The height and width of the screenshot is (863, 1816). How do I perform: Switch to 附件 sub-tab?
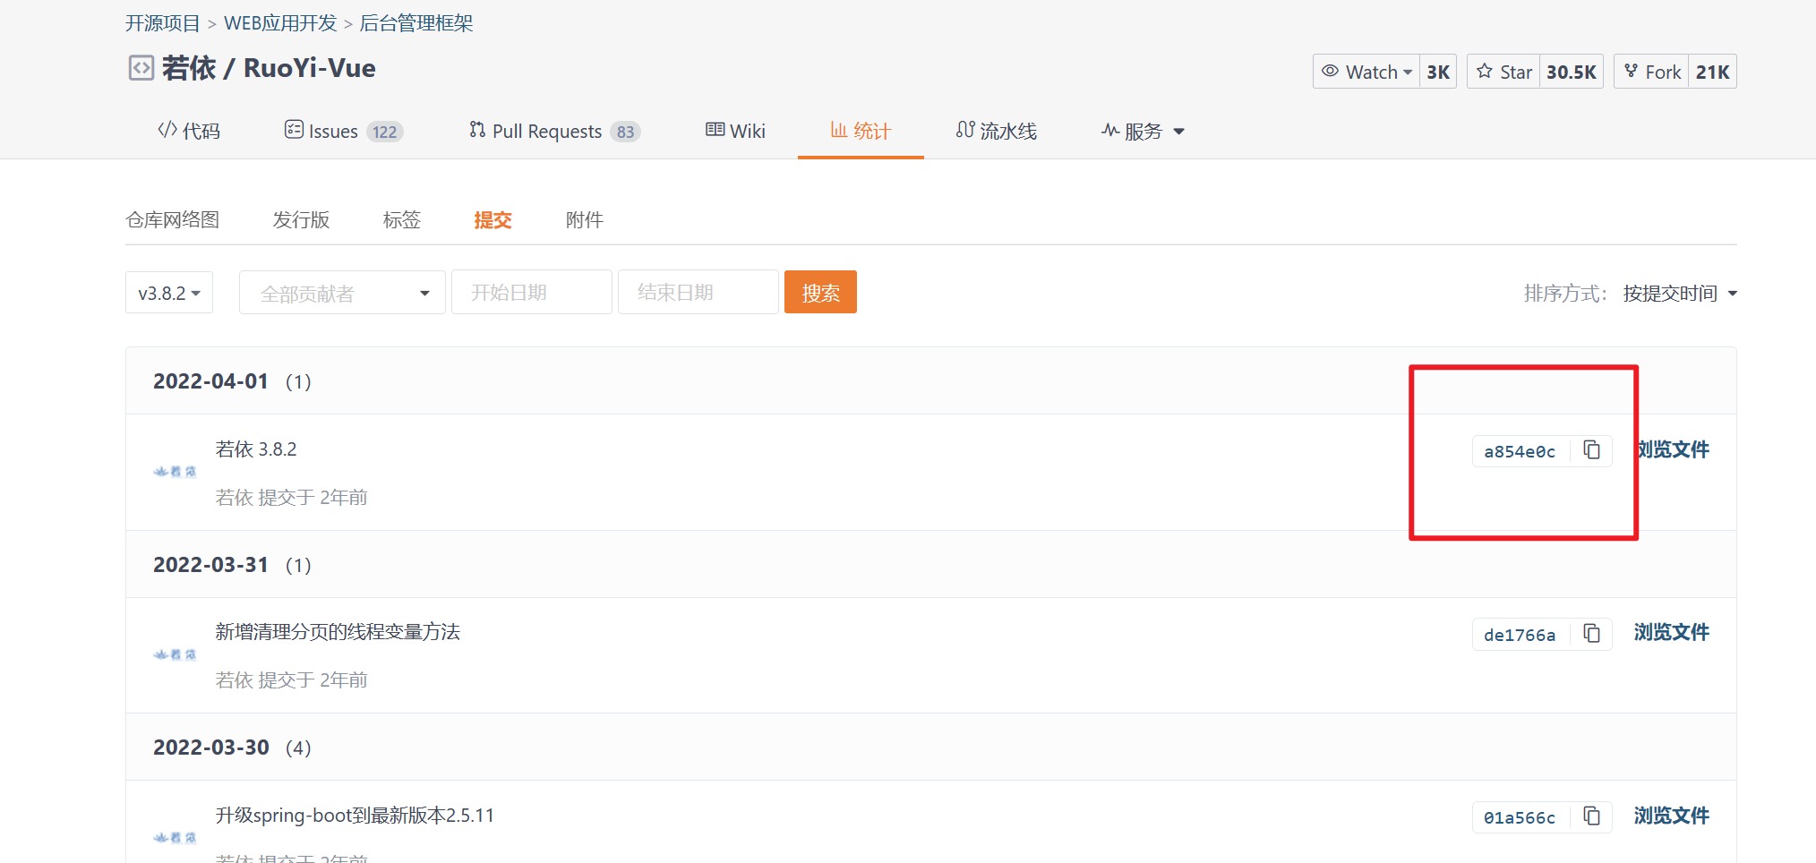coord(585,219)
